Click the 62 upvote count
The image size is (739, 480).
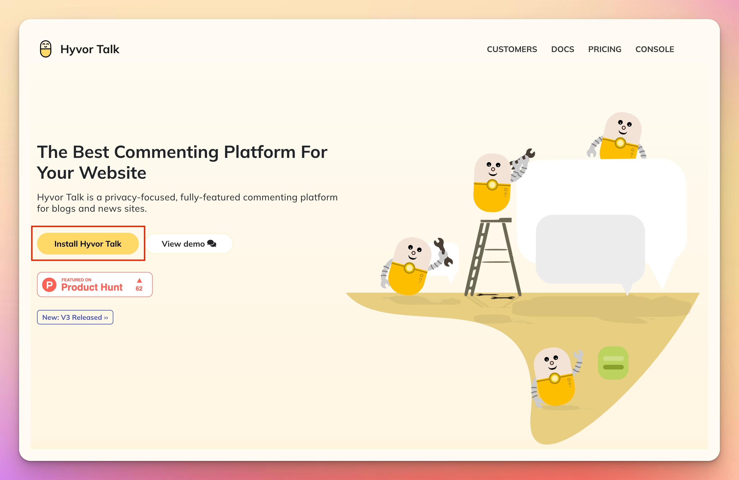pyautogui.click(x=139, y=289)
